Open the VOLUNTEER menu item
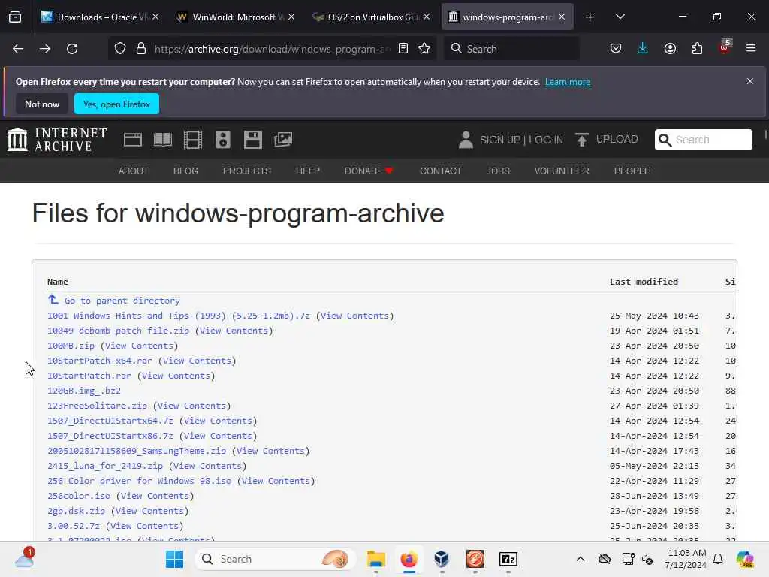Viewport: 769px width, 577px height. [562, 171]
